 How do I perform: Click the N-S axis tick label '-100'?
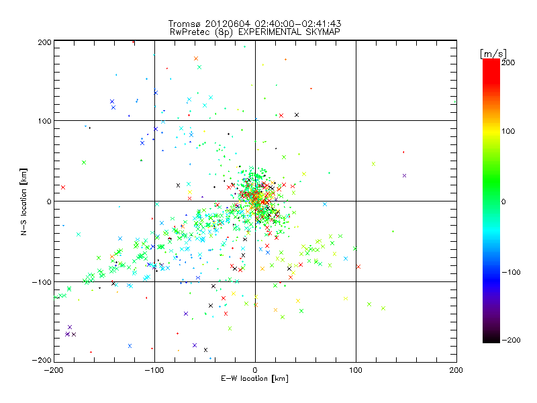coord(42,282)
